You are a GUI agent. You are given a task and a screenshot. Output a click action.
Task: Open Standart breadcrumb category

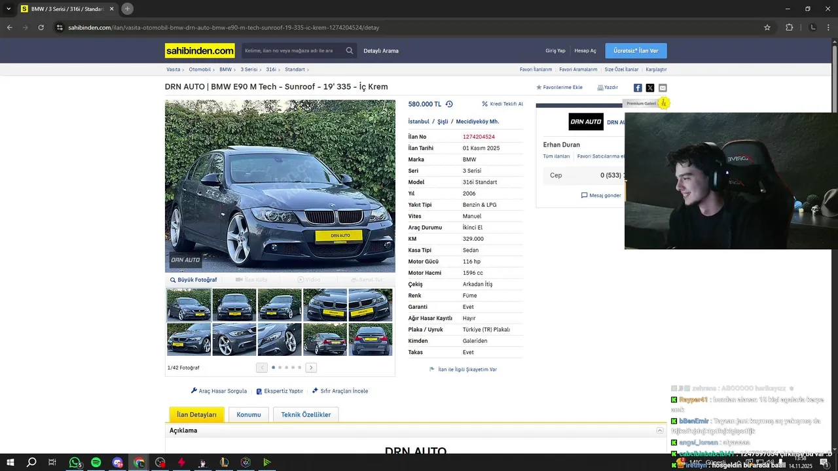coord(295,69)
